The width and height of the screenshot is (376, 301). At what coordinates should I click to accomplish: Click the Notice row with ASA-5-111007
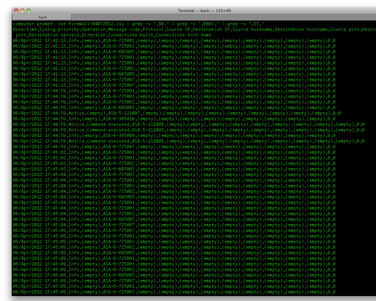177,113
